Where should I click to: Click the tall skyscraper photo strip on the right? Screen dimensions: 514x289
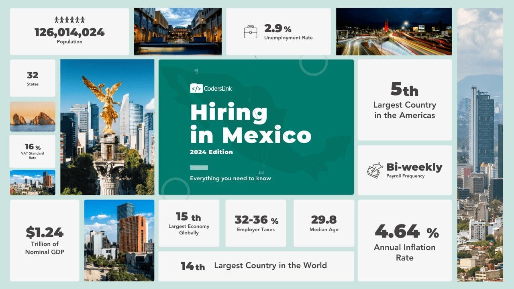pos(480,144)
